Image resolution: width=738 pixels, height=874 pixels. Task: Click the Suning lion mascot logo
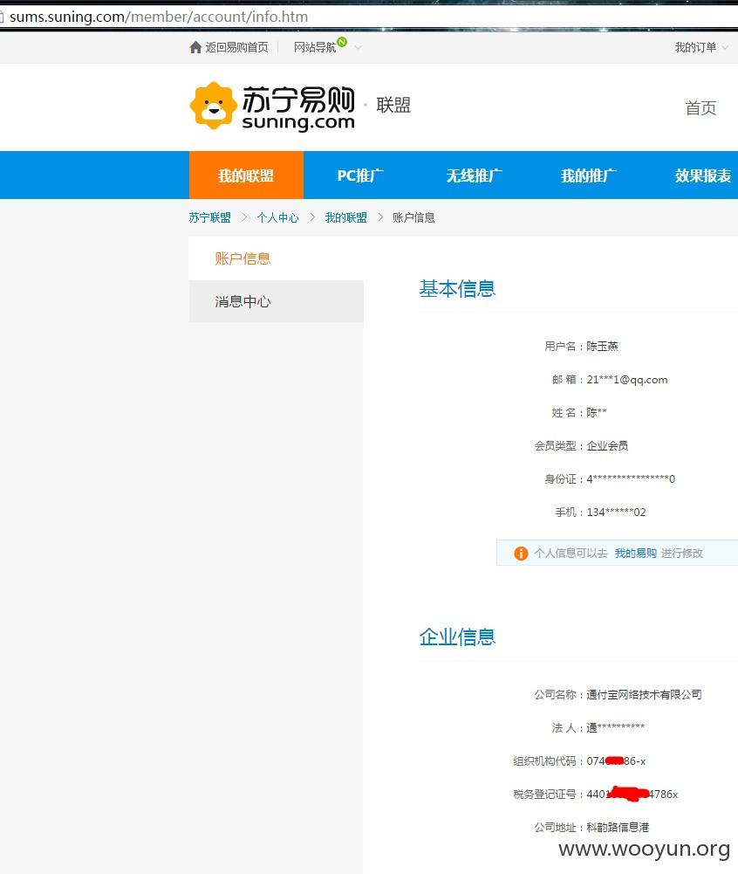pyautogui.click(x=213, y=106)
